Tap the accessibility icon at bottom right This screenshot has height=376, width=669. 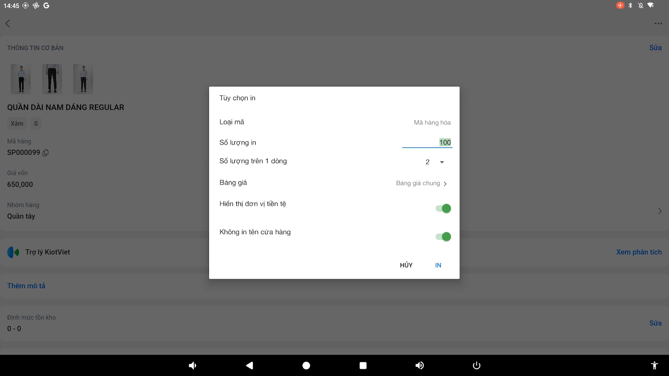[x=654, y=366]
